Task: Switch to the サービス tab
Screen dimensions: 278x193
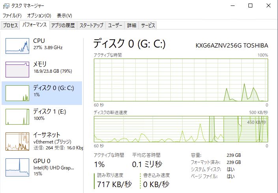Action: (148, 26)
